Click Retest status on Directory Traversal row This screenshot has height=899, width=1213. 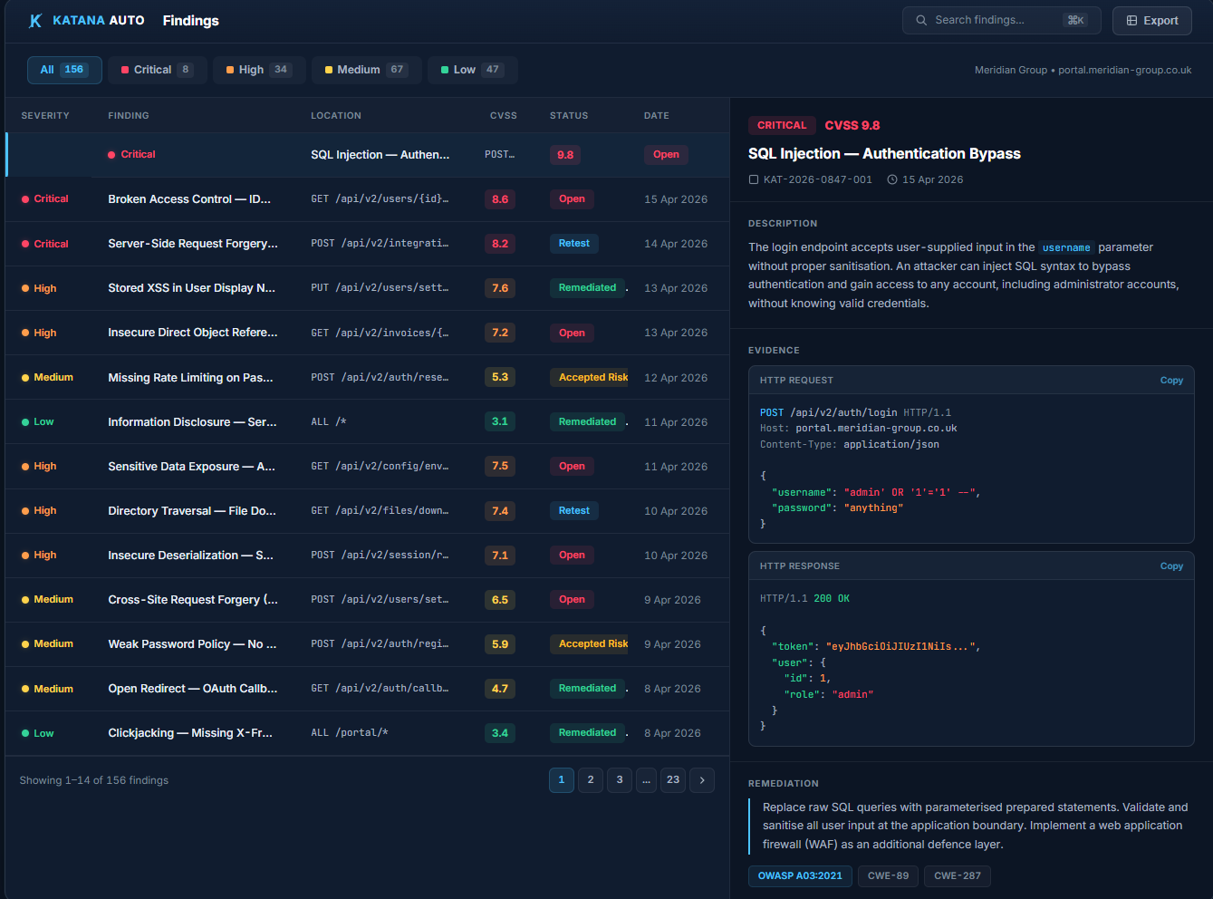pos(573,511)
